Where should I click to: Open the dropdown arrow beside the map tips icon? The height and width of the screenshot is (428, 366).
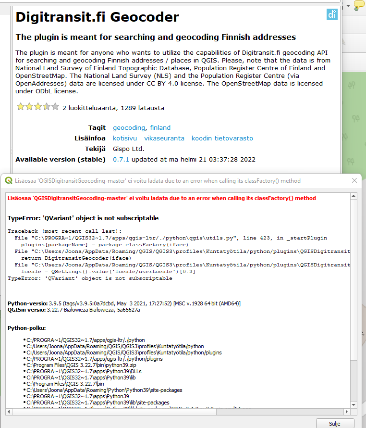[348, 6]
